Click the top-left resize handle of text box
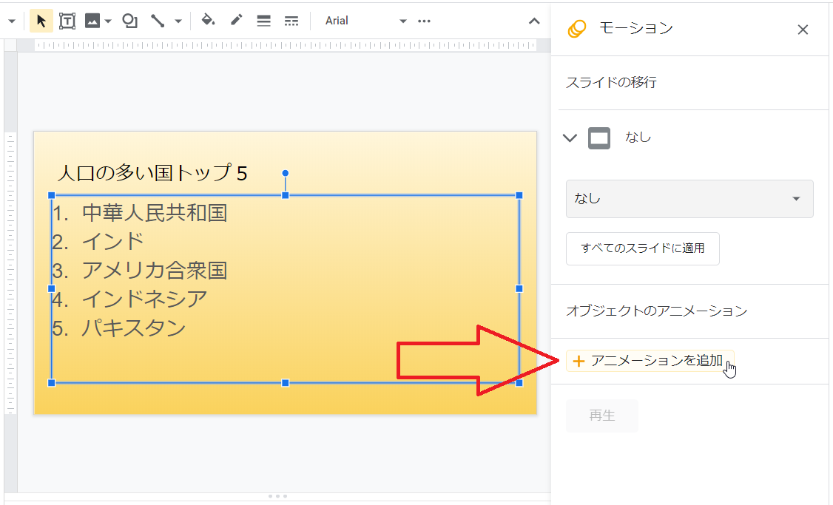The image size is (833, 505). (52, 195)
